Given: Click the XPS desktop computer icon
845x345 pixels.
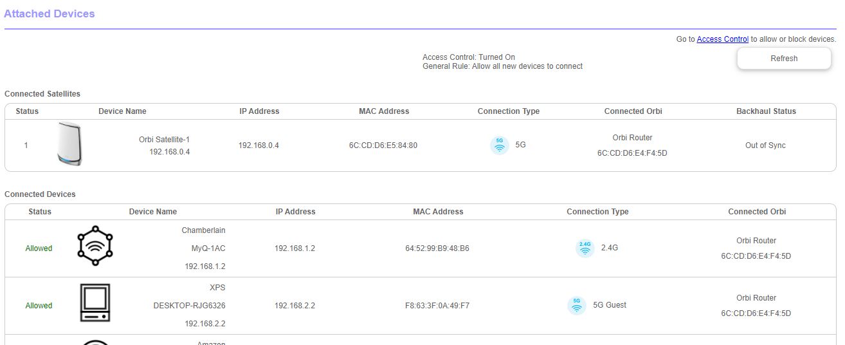Looking at the screenshot, I should (x=95, y=303).
